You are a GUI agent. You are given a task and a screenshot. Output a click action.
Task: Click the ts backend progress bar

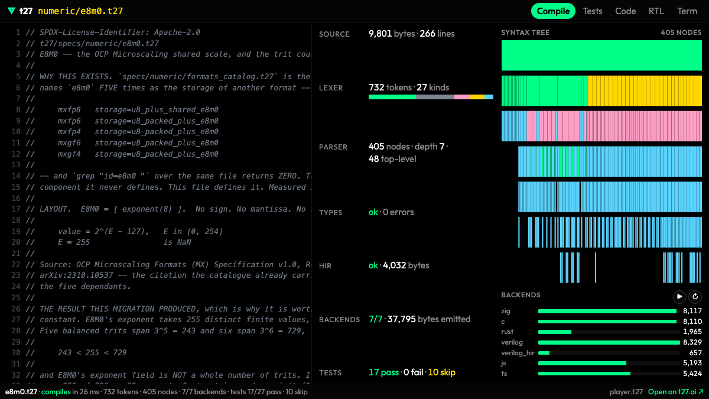click(x=609, y=374)
